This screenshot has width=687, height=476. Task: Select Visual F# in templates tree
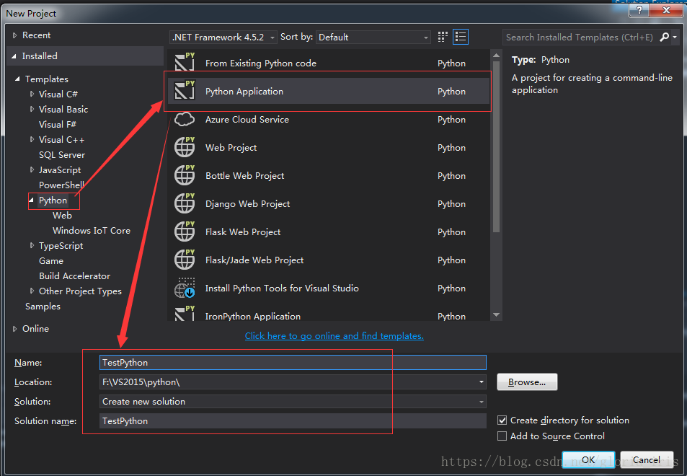coord(58,125)
